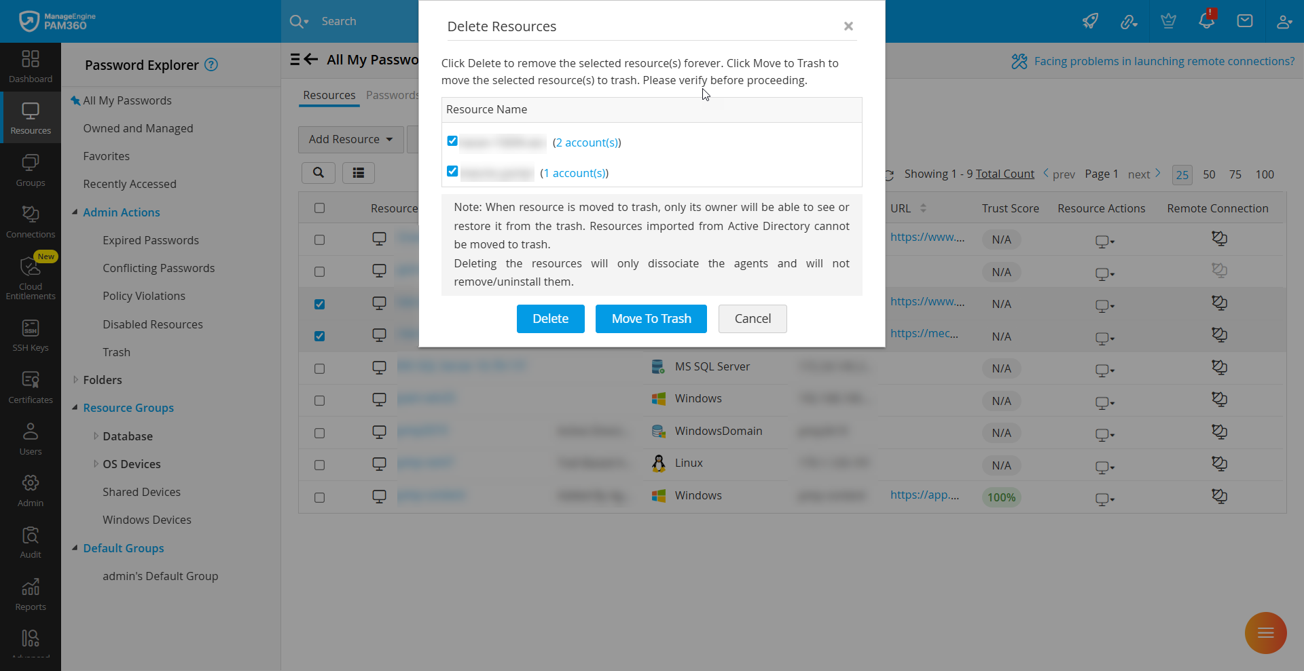Open SSH Keys in the sidebar
1304x671 pixels.
click(x=31, y=336)
